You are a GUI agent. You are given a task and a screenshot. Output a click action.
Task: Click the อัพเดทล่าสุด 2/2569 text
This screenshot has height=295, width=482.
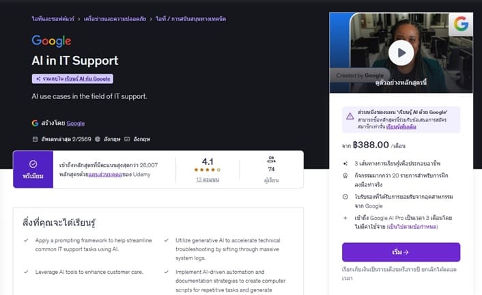[66, 139]
